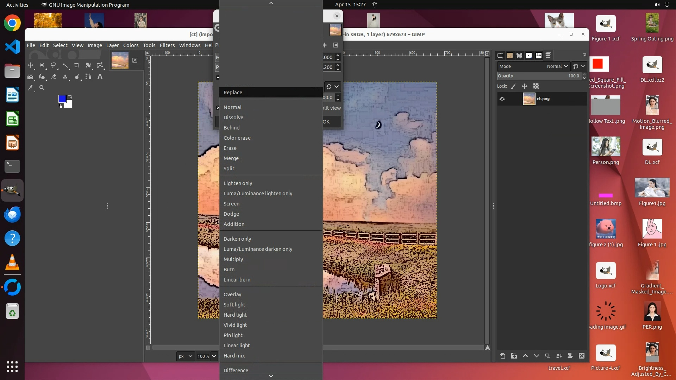Open the Filters menu
The height and width of the screenshot is (380, 676).
(167, 45)
